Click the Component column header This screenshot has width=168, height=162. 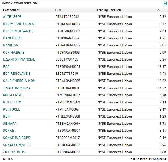[x=11, y=10]
